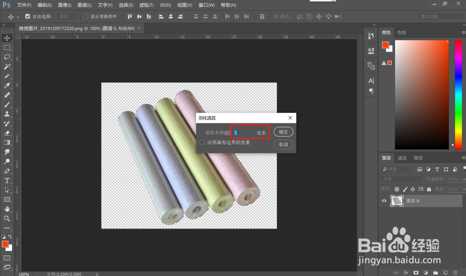Switch to the 通道 tab
This screenshot has width=466, height=276.
coord(402,158)
